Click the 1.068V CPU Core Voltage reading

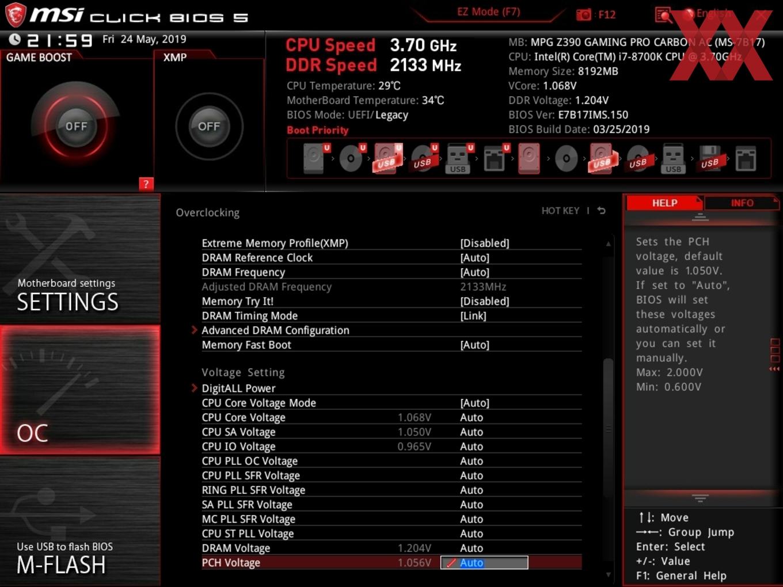414,417
